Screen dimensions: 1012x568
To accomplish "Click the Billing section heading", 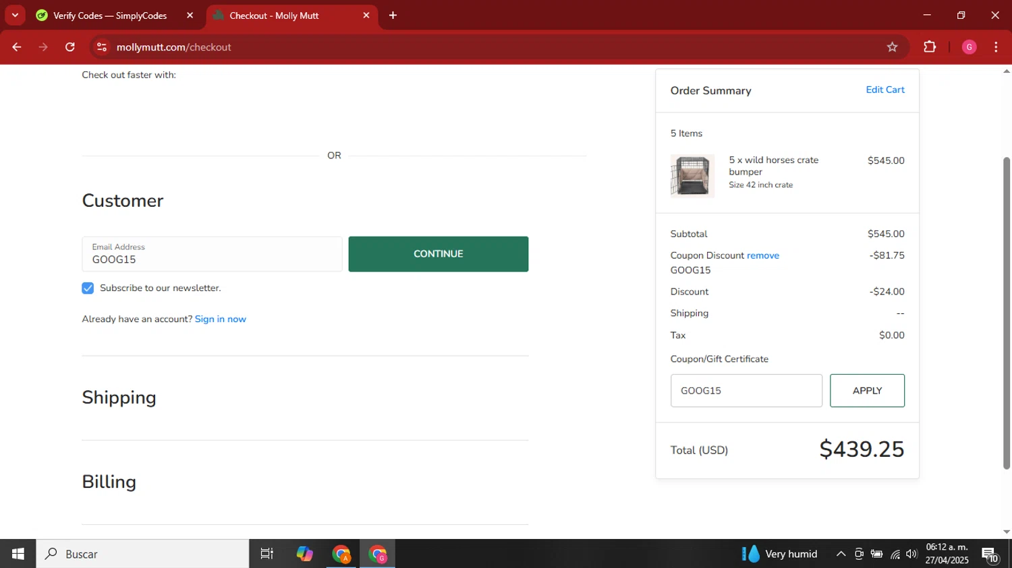I will tap(109, 482).
